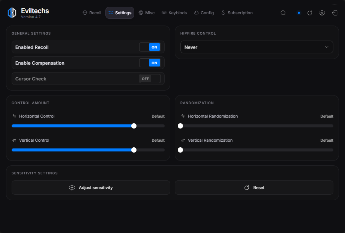Reset Horizontal Control to Default
The image size is (345, 233).
click(x=158, y=116)
